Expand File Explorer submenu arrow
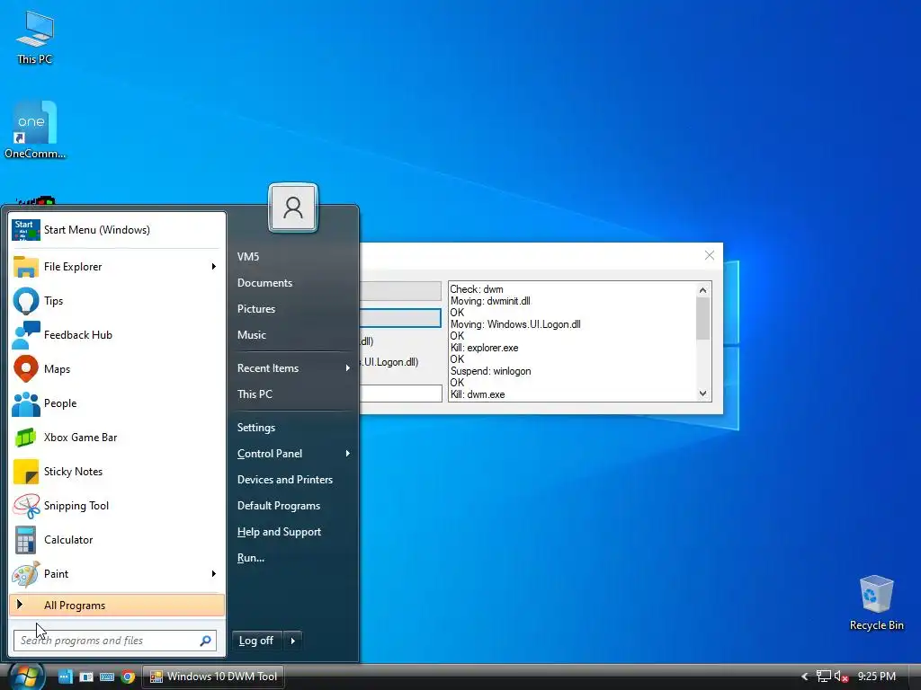Viewport: 921px width, 690px height. pyautogui.click(x=214, y=266)
